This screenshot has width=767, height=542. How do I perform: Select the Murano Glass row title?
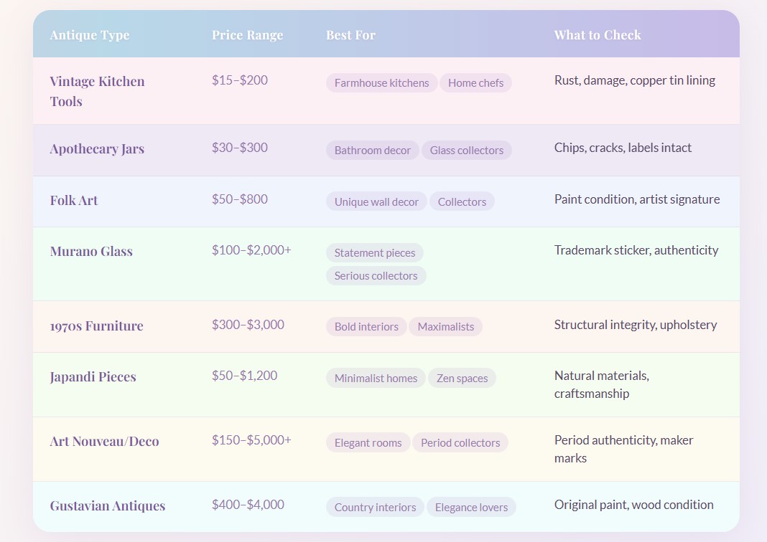[91, 252]
